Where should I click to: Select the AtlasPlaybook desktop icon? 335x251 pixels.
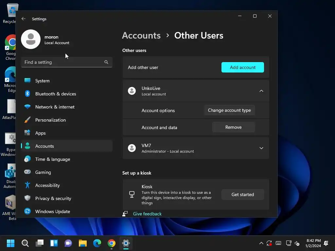(9, 109)
